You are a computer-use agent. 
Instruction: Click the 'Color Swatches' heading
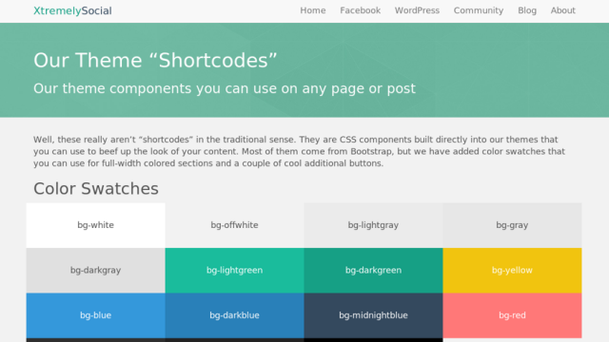[96, 189]
